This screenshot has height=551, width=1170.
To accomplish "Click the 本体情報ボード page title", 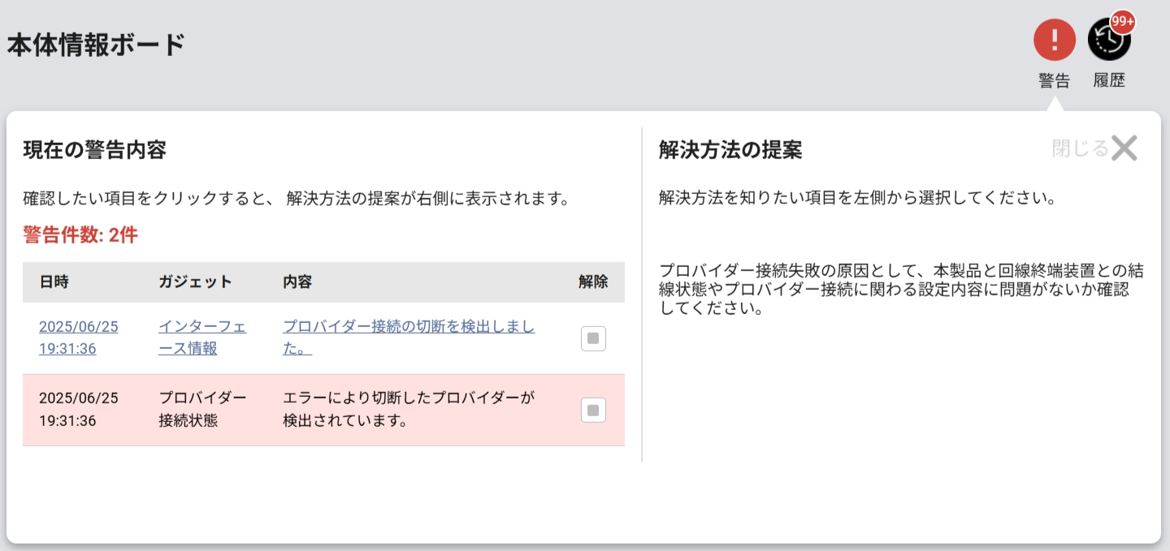I will (x=96, y=45).
